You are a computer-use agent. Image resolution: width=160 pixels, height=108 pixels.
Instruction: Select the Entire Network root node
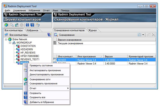20,39
